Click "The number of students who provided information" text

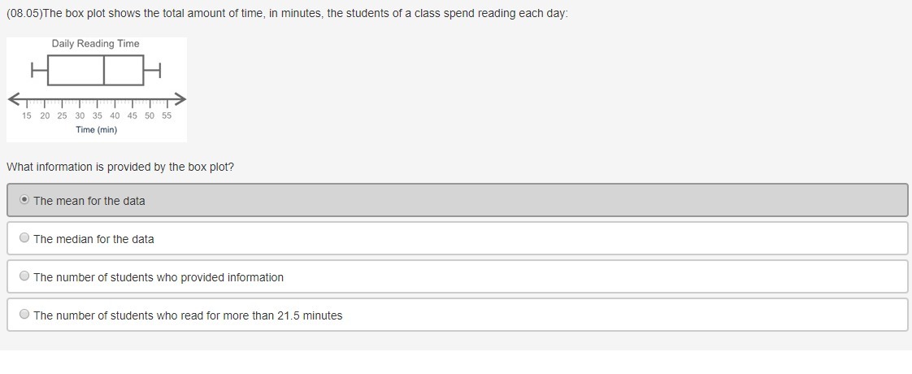pos(159,277)
